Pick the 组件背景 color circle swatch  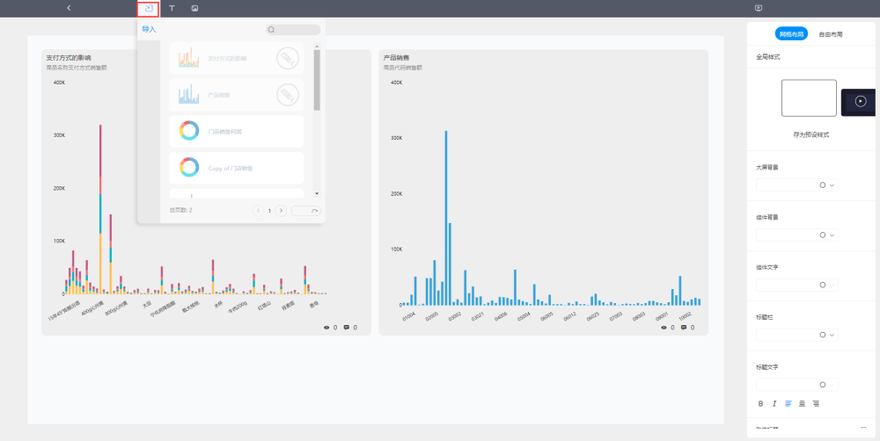[823, 235]
